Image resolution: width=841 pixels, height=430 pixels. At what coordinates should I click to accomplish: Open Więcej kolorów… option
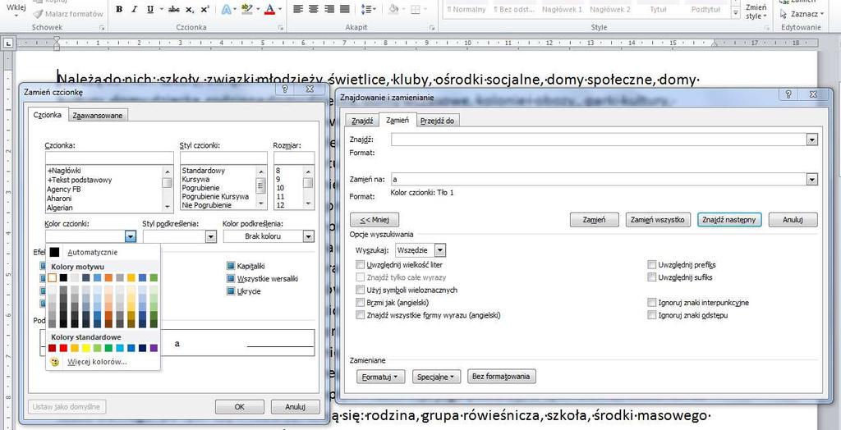(103, 362)
